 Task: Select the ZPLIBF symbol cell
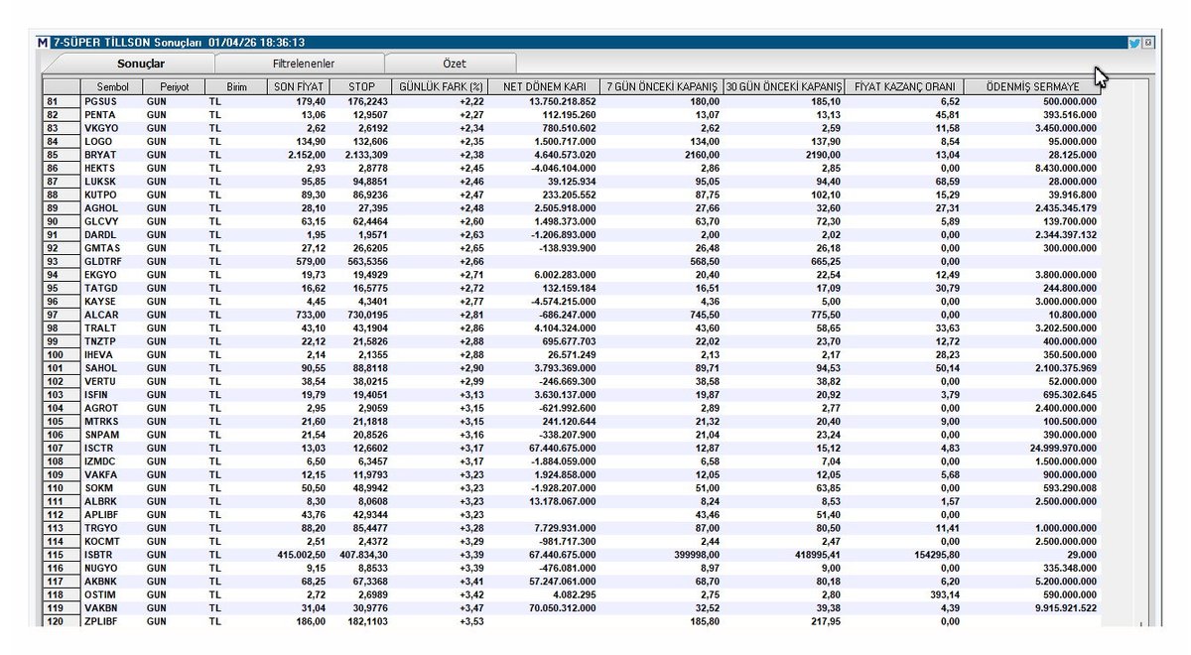tap(112, 622)
